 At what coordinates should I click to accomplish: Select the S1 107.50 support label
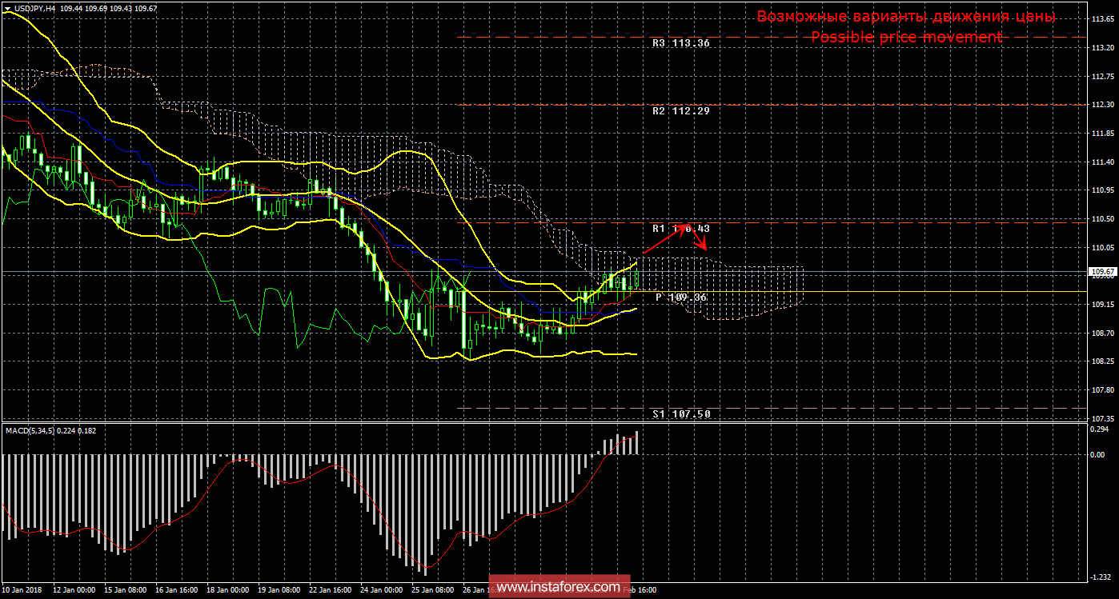coord(680,414)
